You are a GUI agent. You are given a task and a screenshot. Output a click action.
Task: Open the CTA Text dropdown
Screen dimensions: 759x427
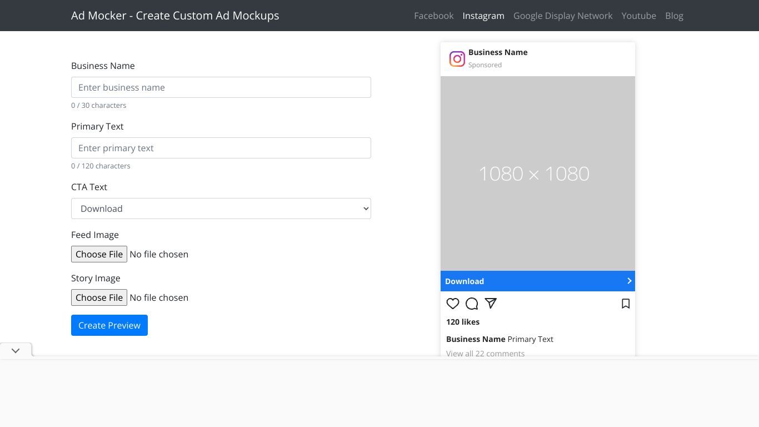click(x=221, y=208)
